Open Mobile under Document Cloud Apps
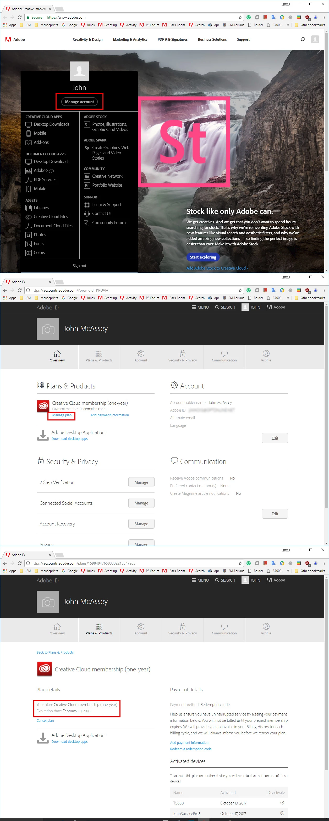This screenshot has width=329, height=821. point(36,189)
